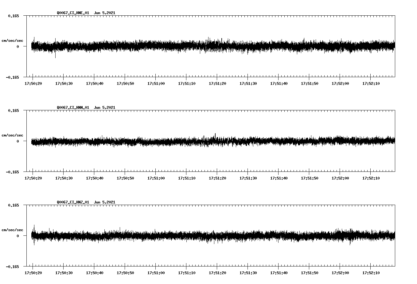The width and height of the screenshot is (417, 284).
Task: Click the cm/sec/sec label on the HNZ plot
Action: [x=13, y=229]
